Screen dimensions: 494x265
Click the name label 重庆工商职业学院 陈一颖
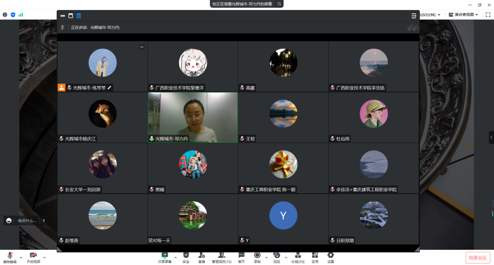(271, 189)
